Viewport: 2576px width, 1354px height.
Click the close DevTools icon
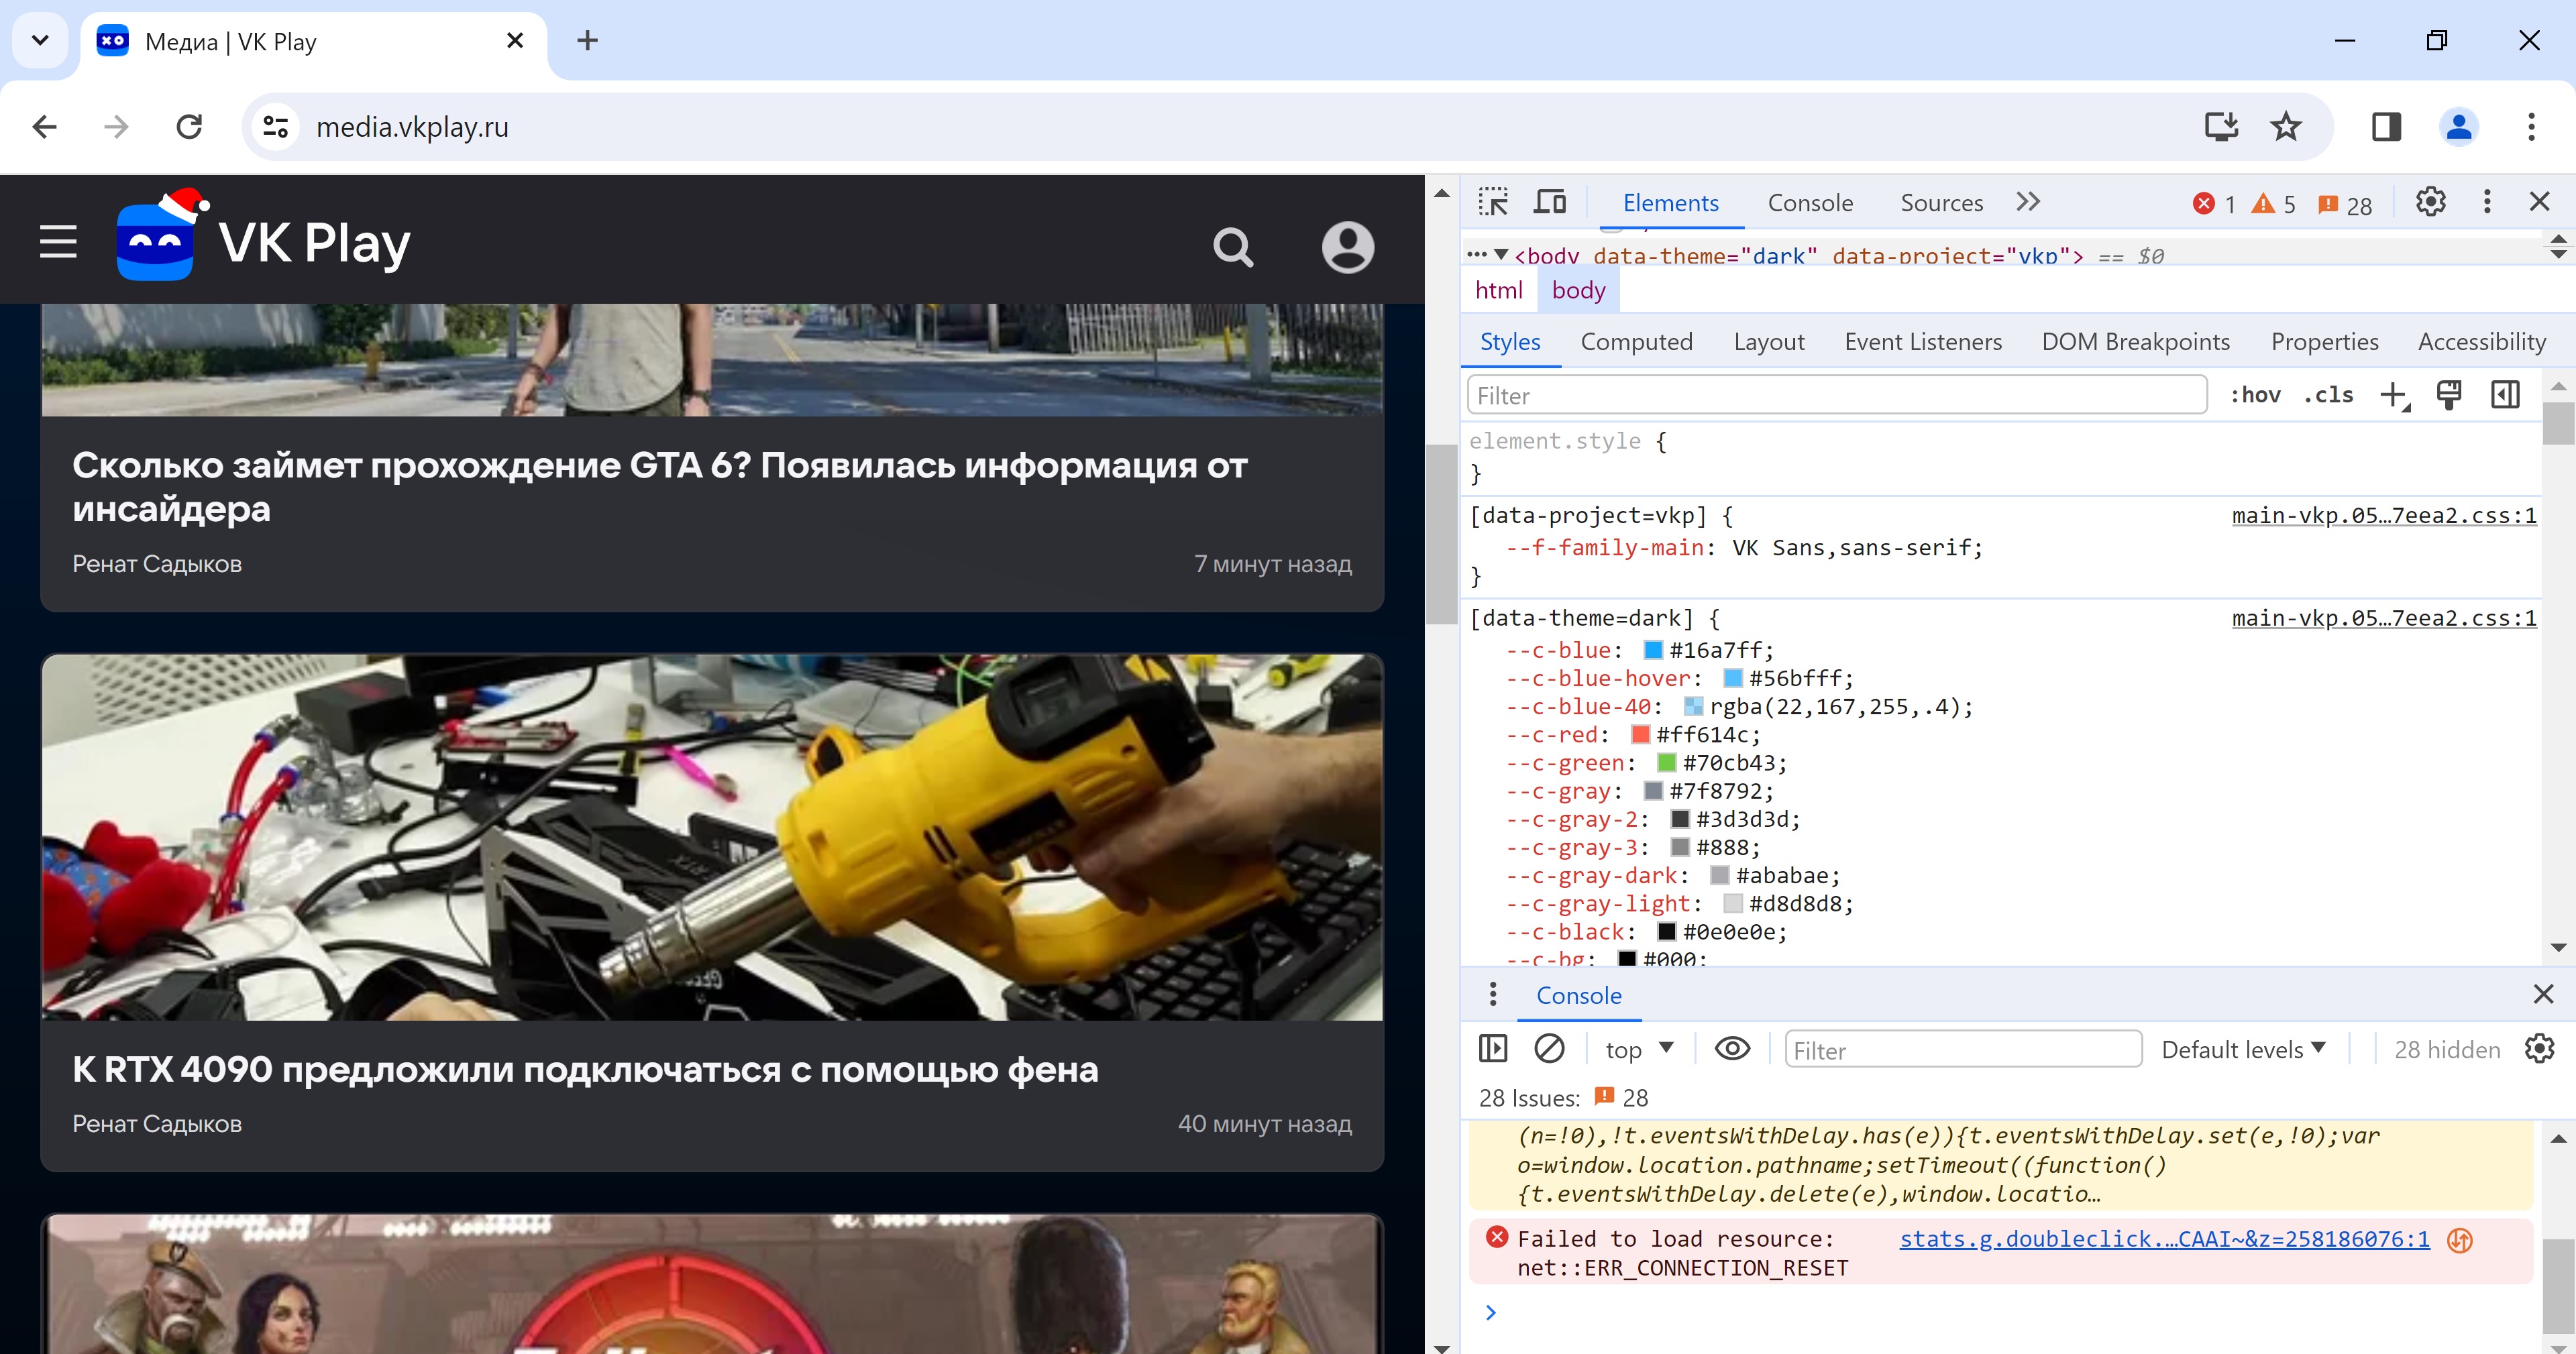[x=2540, y=203]
